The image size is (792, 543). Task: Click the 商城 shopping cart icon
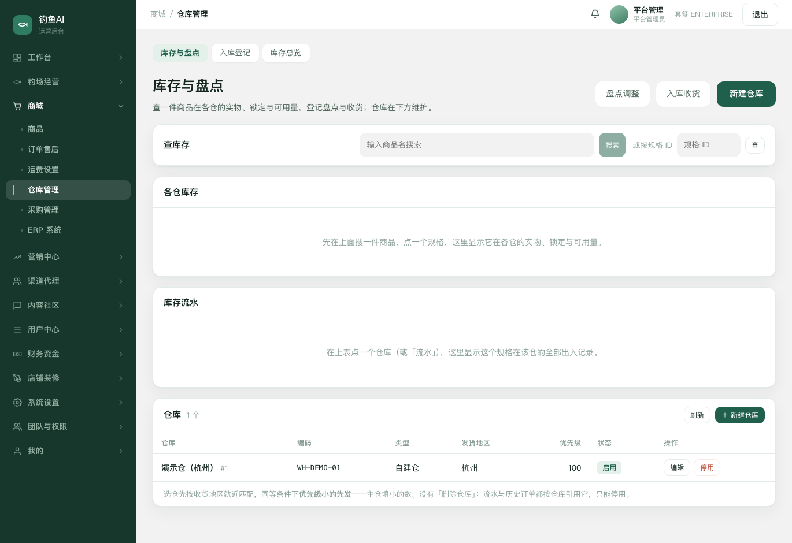(17, 106)
